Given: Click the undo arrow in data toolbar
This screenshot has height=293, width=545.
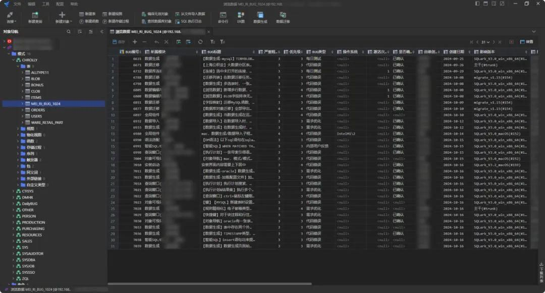Looking at the screenshot, I should click(157, 42).
